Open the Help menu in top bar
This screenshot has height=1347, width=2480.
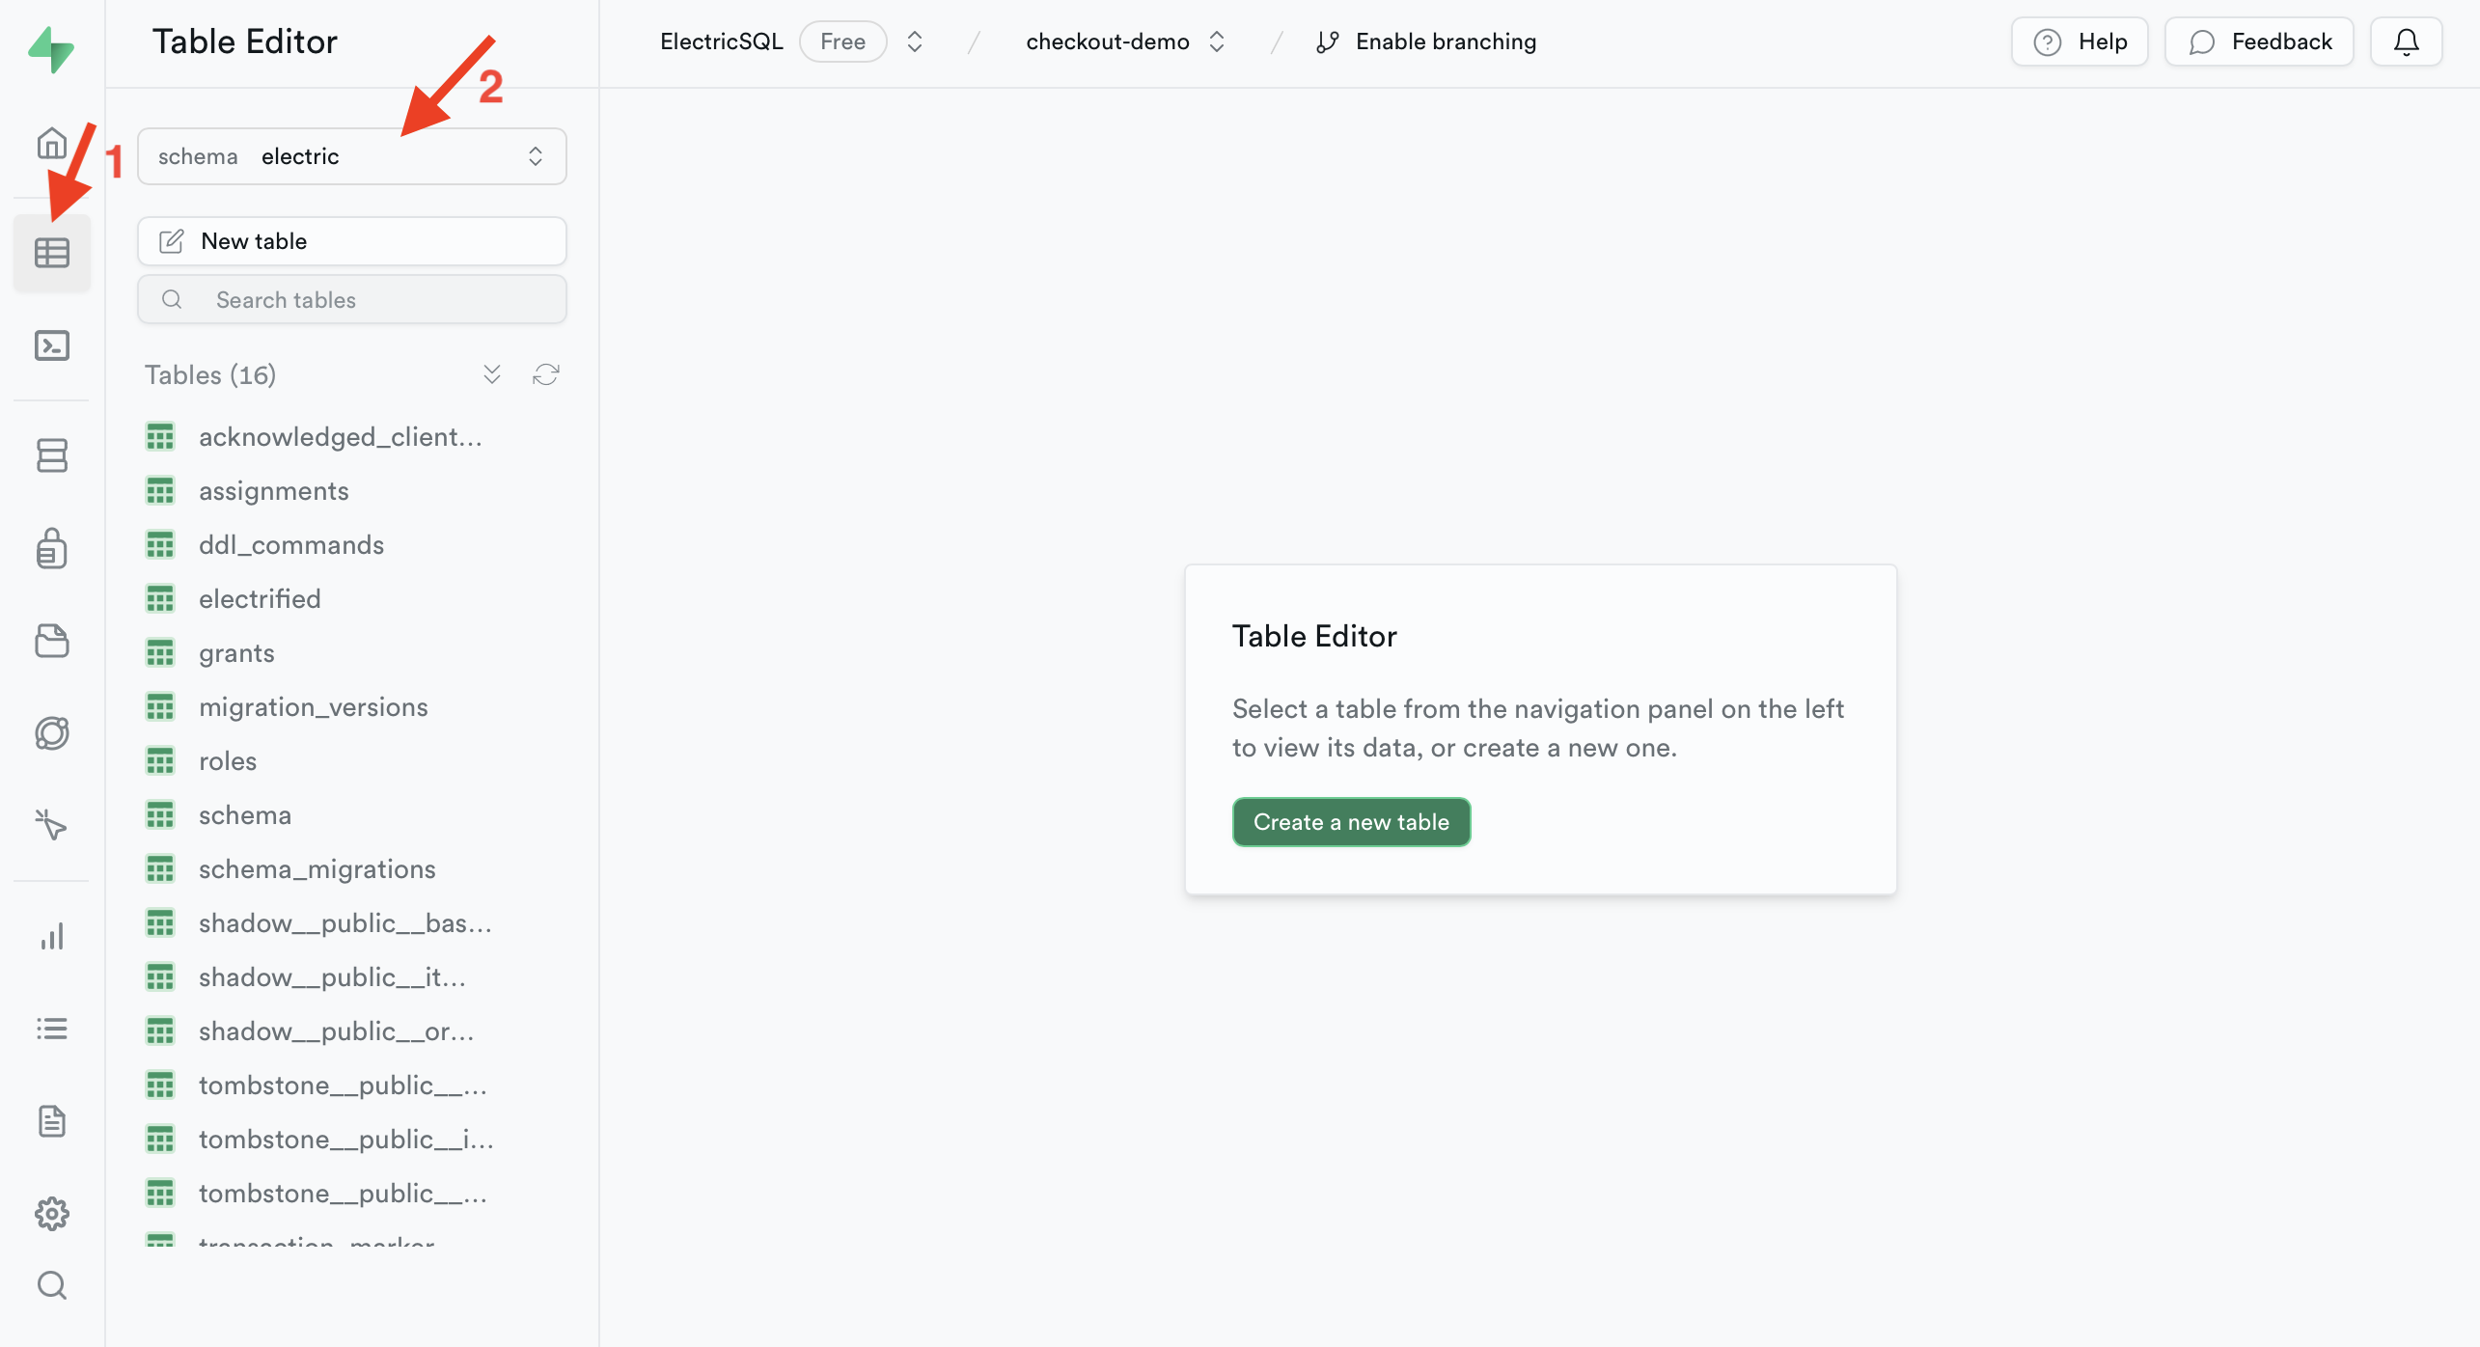click(x=2080, y=40)
